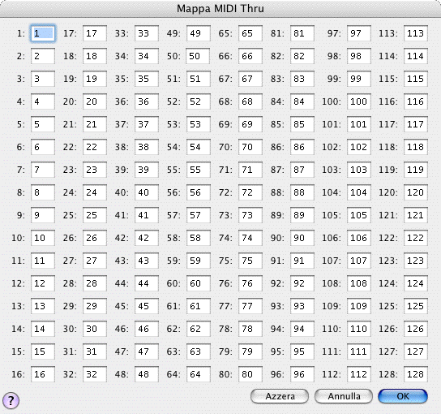Click the Azzera button
The image size is (441, 414).
tap(280, 396)
